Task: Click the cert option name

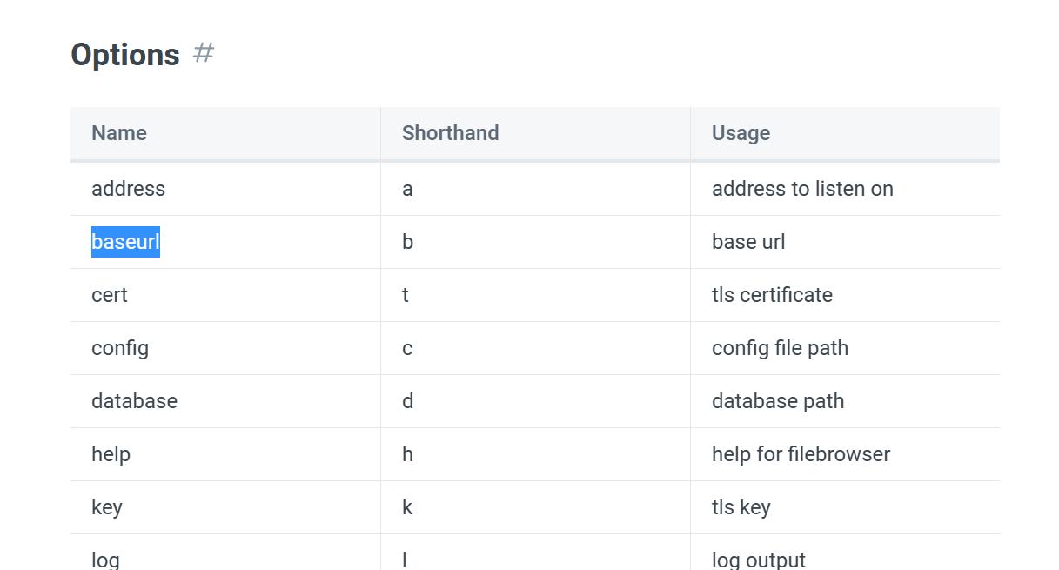Action: click(x=110, y=295)
